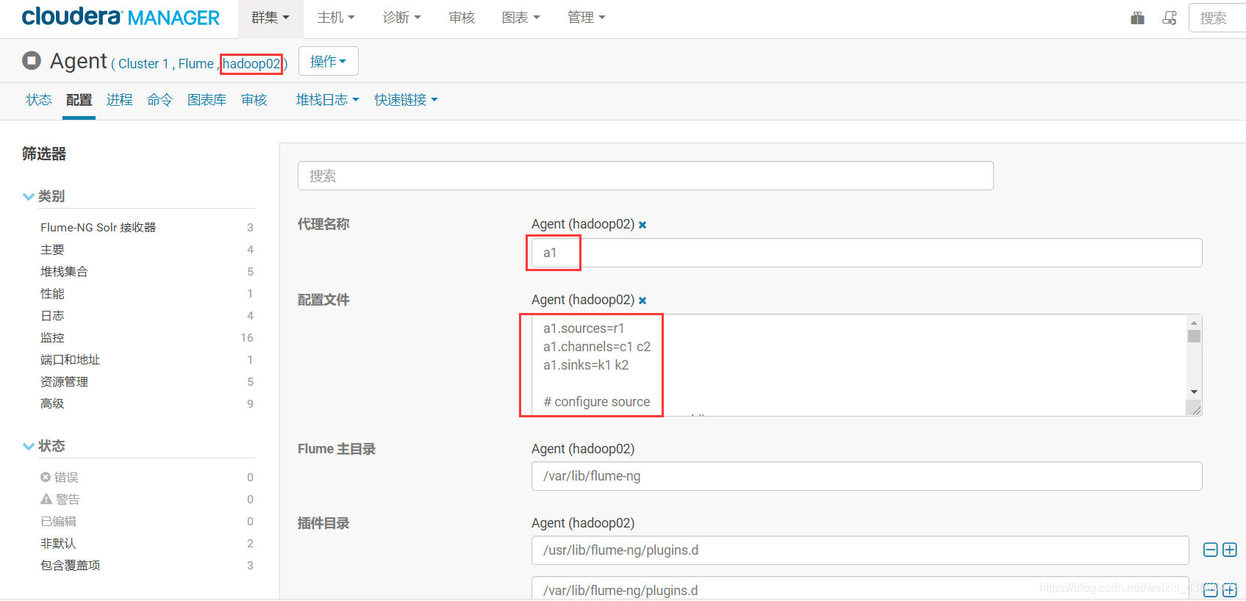Image resolution: width=1246 pixels, height=601 pixels.
Task: Open the Flume breadcrumb link
Action: (x=196, y=64)
